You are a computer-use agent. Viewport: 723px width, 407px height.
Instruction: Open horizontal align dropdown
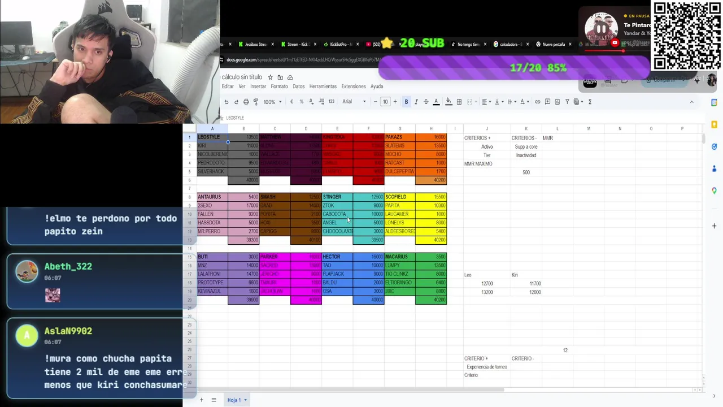[x=486, y=102]
